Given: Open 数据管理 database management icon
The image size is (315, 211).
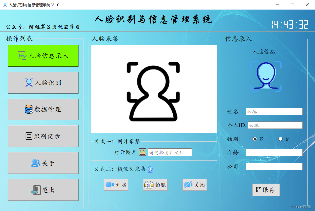Looking at the screenshot, I should (29, 109).
